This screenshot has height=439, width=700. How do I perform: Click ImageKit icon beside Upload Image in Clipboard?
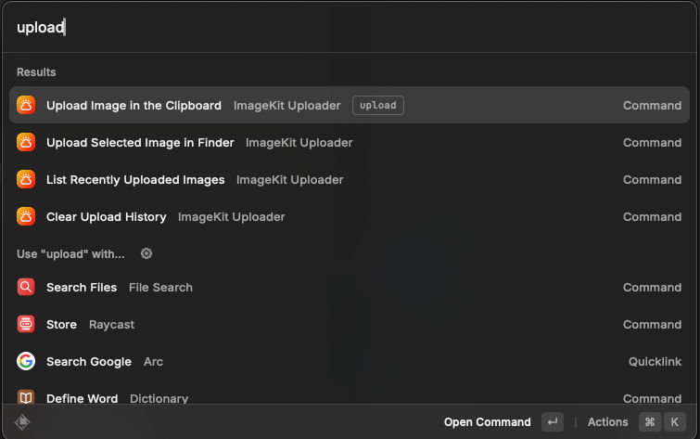pyautogui.click(x=26, y=106)
